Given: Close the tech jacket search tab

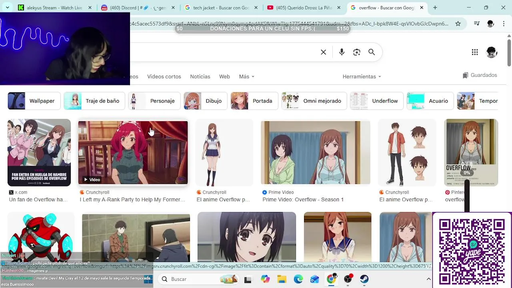Looking at the screenshot, I should (x=256, y=8).
